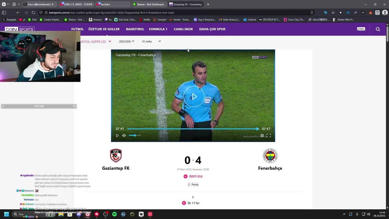
Task: Open the FORMULA 1 menu
Action: (158, 29)
